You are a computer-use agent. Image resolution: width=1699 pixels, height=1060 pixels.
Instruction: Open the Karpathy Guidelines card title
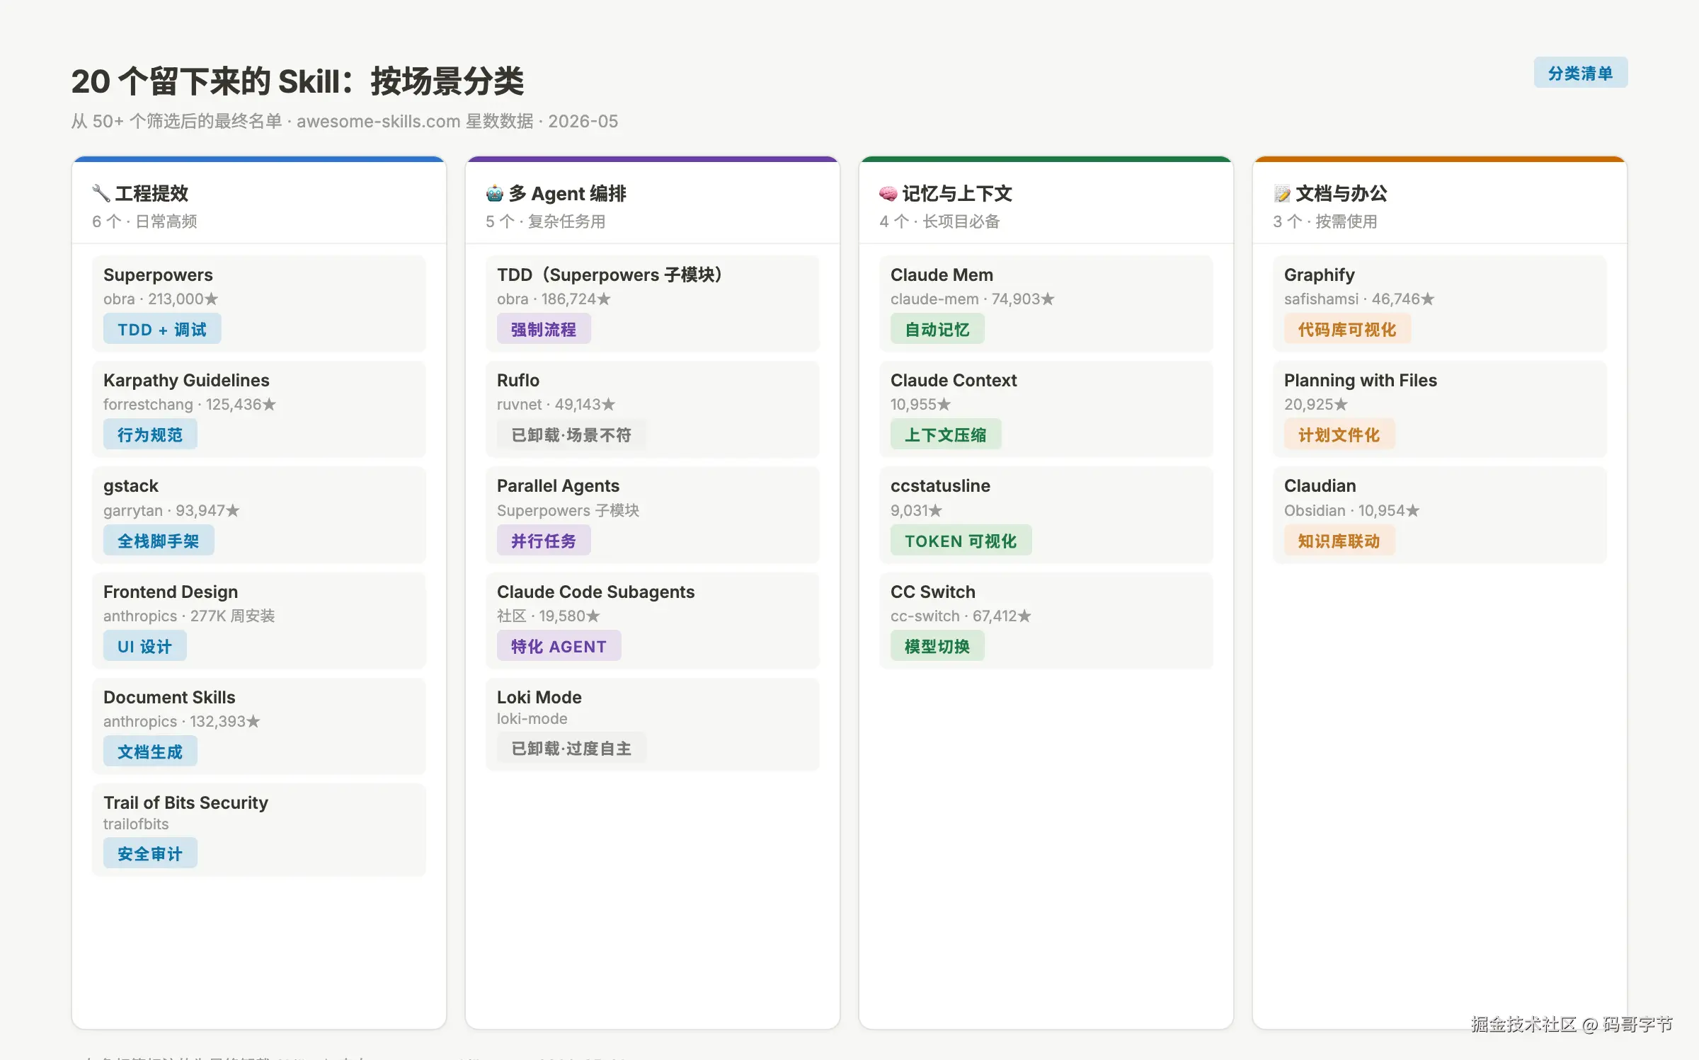(x=186, y=380)
